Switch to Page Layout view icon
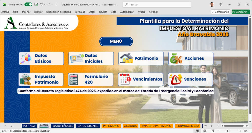The width and height of the screenshot is (252, 133). (x=205, y=131)
